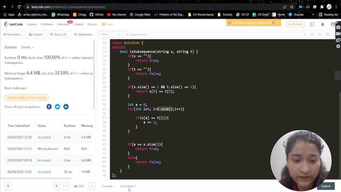Open the WhatsApp bookmark

pos(60,14)
